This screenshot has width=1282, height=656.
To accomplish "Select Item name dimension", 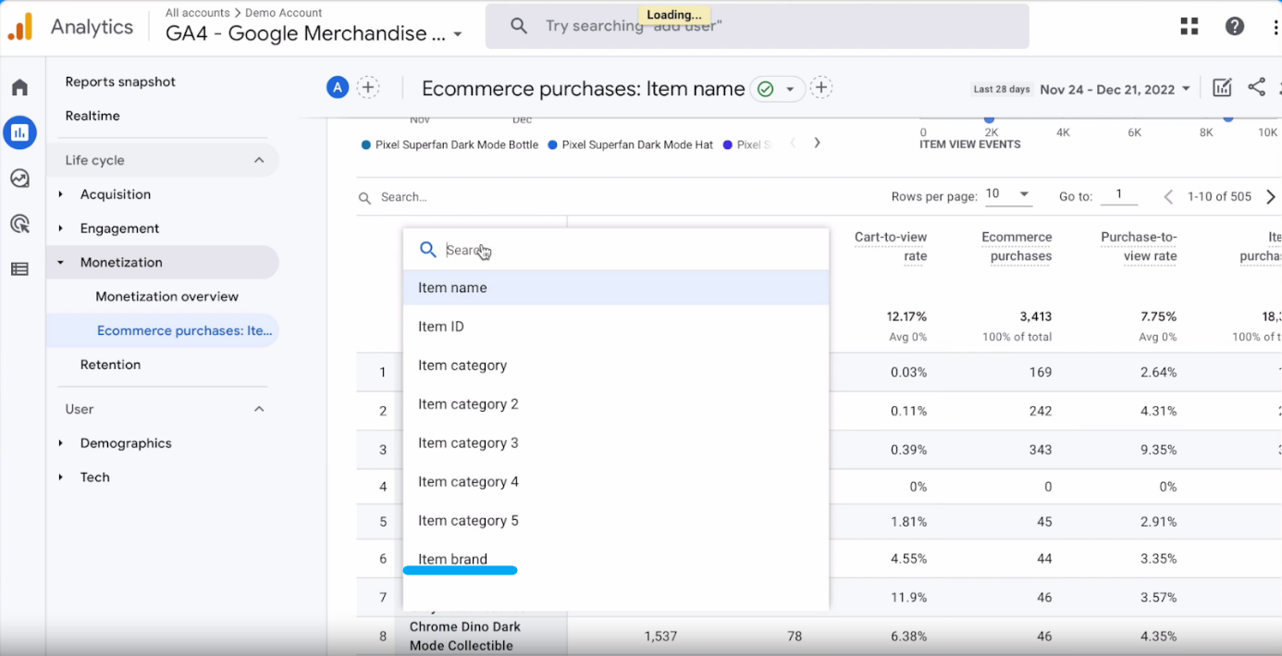I will [x=615, y=288].
